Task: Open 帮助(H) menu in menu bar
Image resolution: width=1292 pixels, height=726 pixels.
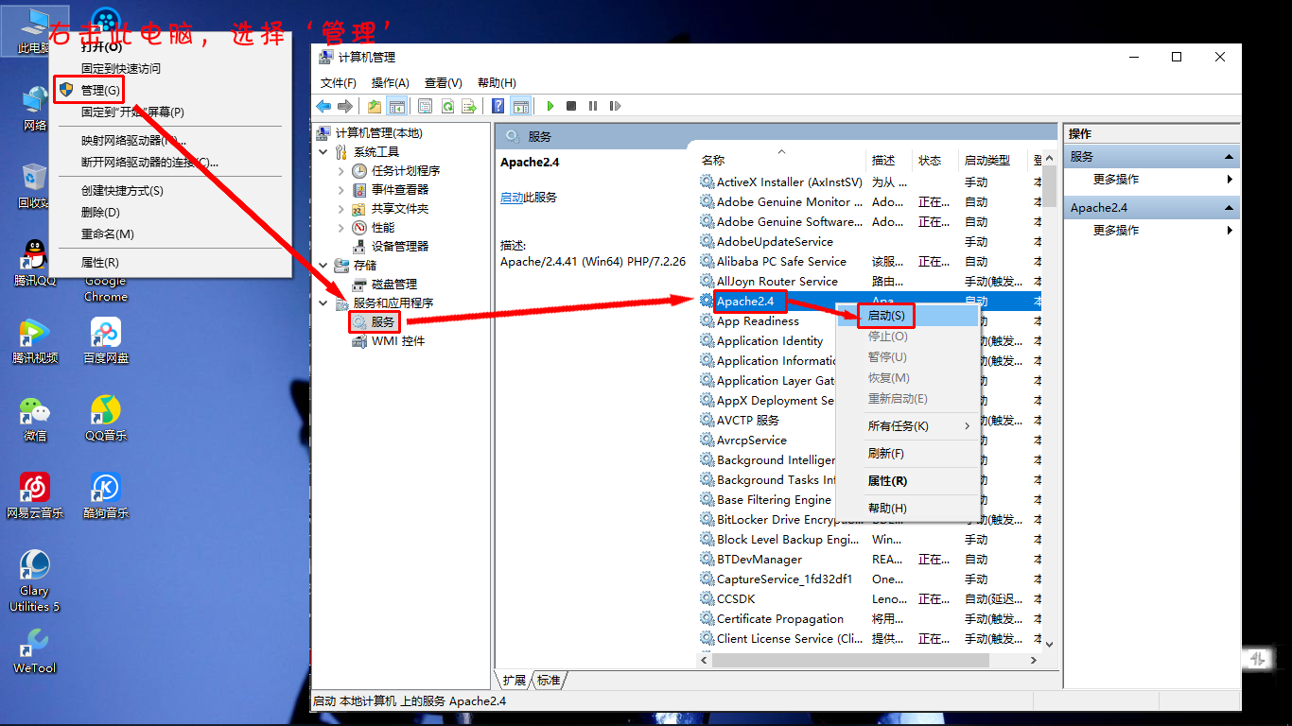Action: (497, 83)
